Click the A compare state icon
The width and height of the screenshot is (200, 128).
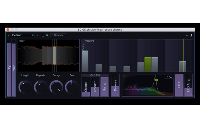187,35
